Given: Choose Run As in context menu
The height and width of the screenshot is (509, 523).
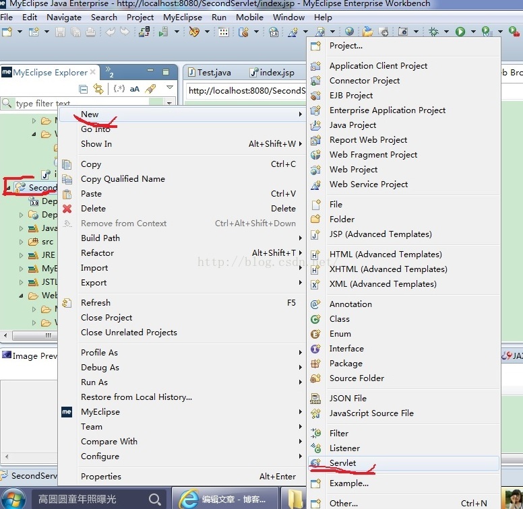Looking at the screenshot, I should pos(182,382).
